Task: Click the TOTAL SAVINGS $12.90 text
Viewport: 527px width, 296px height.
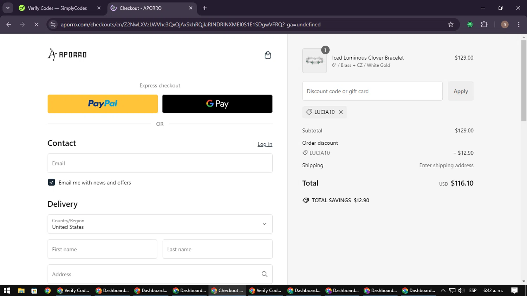Action: pyautogui.click(x=336, y=200)
